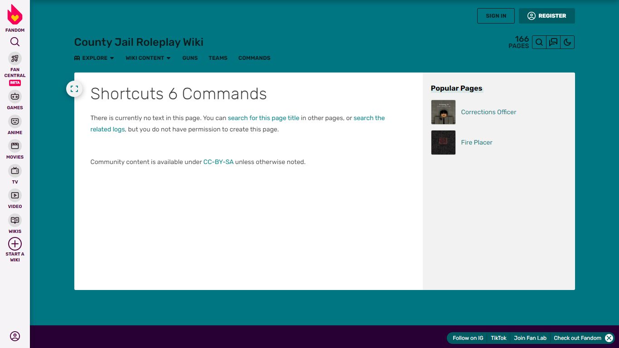
Task: Open County Jail Roleplay Wiki title link
Action: [139, 42]
